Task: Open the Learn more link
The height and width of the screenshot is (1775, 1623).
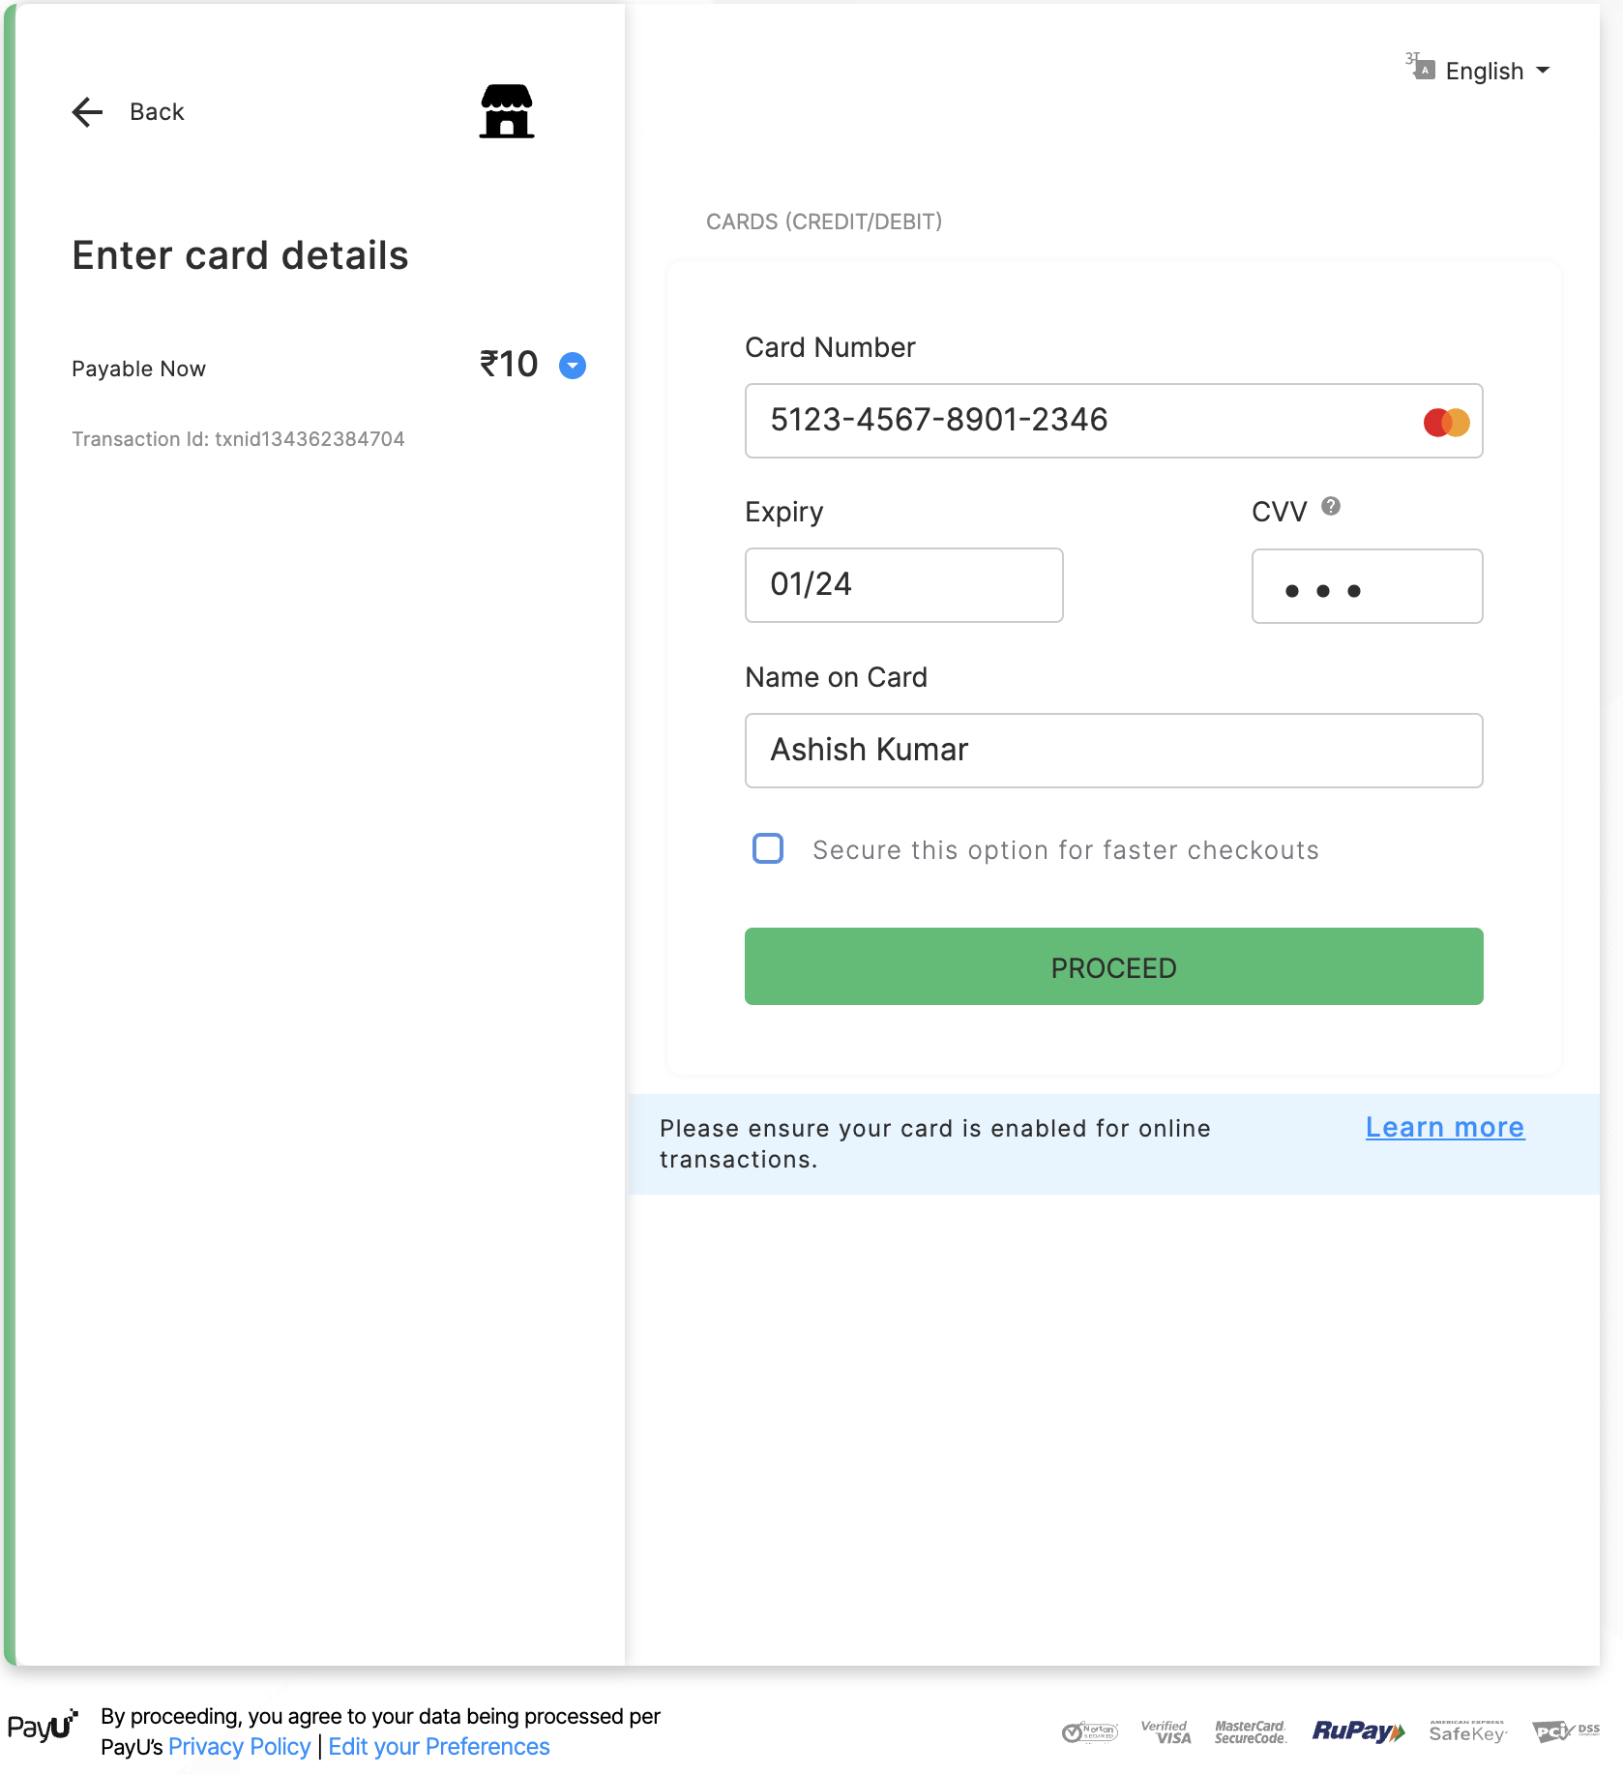Action: tap(1445, 1128)
